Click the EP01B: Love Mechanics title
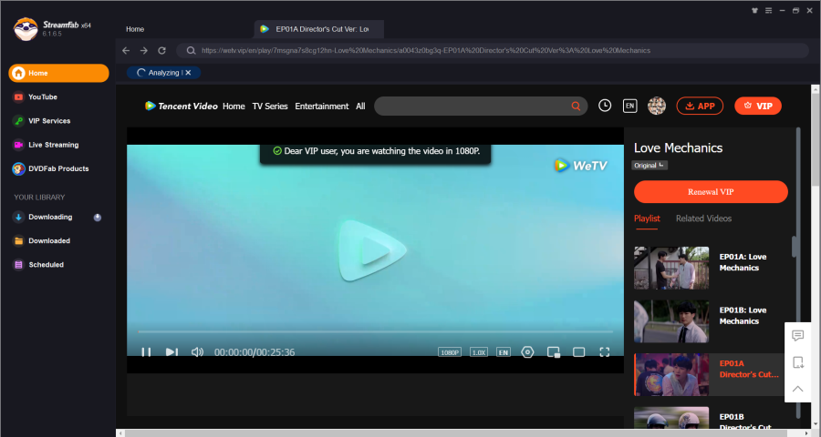 tap(743, 316)
